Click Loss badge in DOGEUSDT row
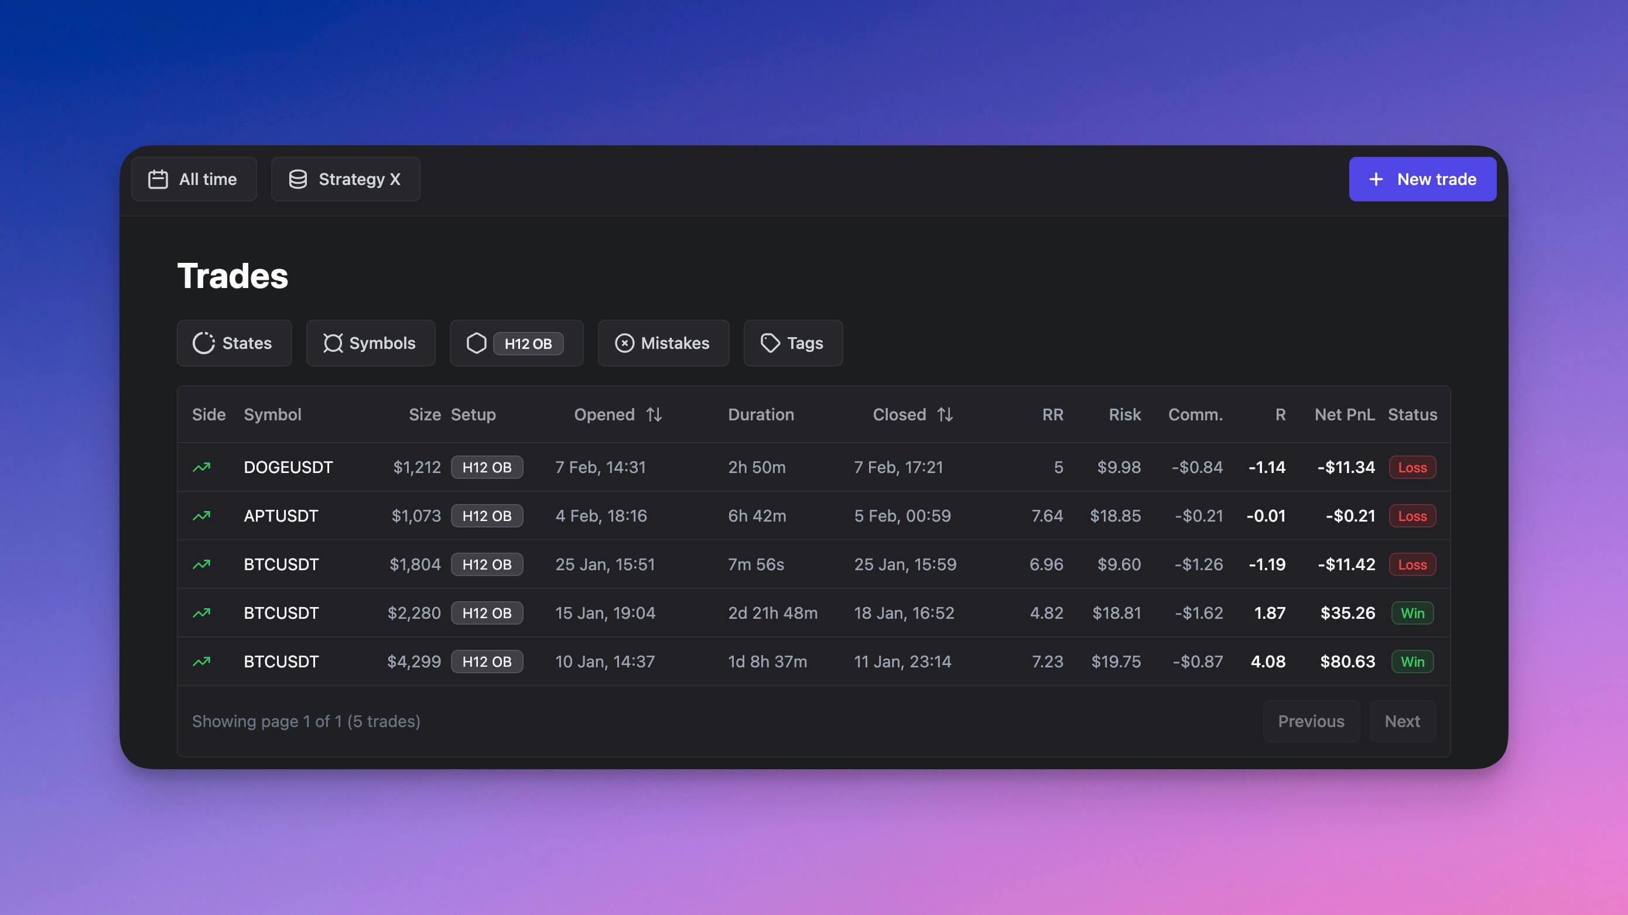Viewport: 1628px width, 915px height. pyautogui.click(x=1412, y=468)
